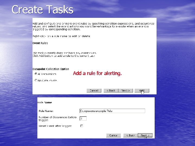This screenshot has height=146, width=195.
Task: Click the Rule Name text field
Action: [112, 111]
